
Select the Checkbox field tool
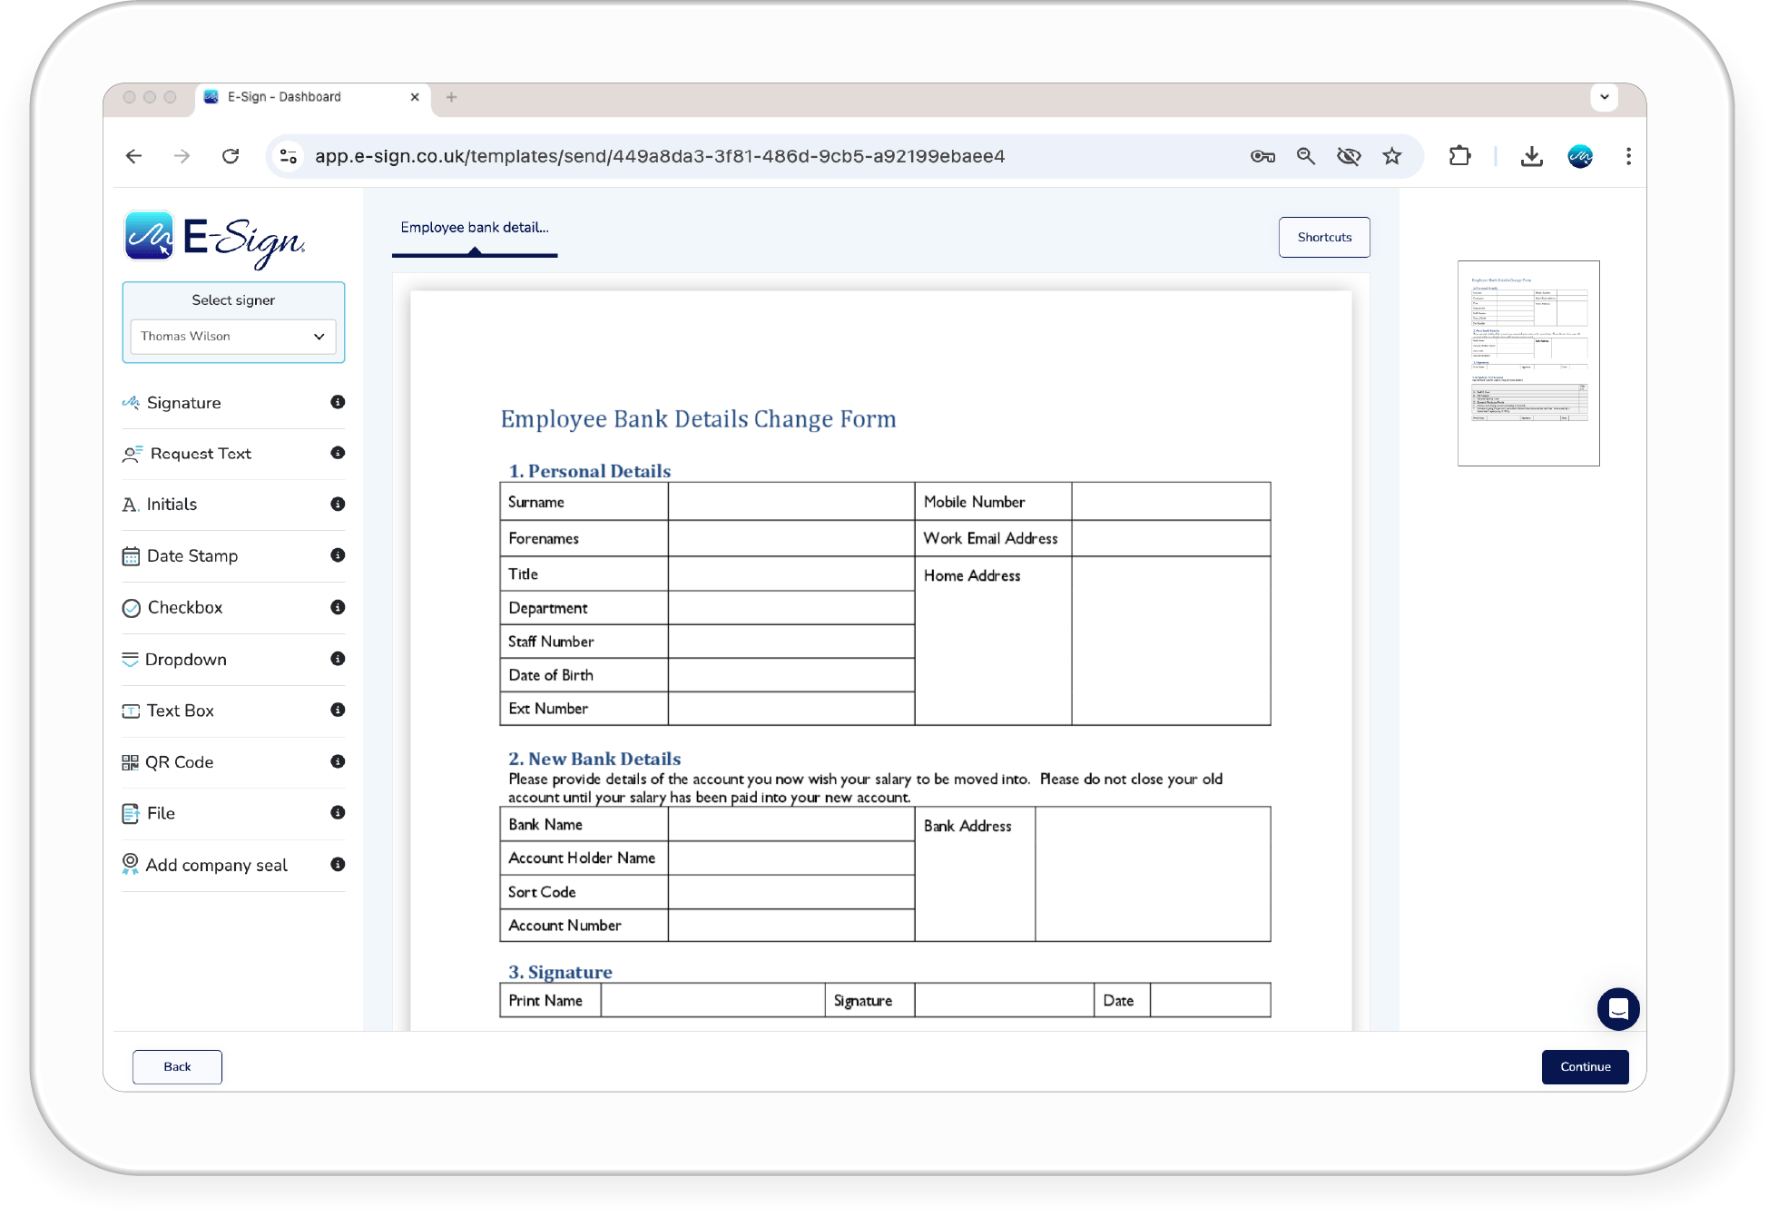coord(233,608)
